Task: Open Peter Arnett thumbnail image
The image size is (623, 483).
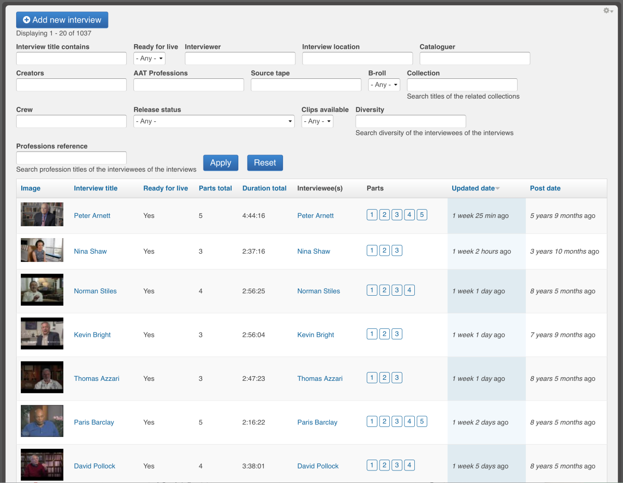Action: 42,214
